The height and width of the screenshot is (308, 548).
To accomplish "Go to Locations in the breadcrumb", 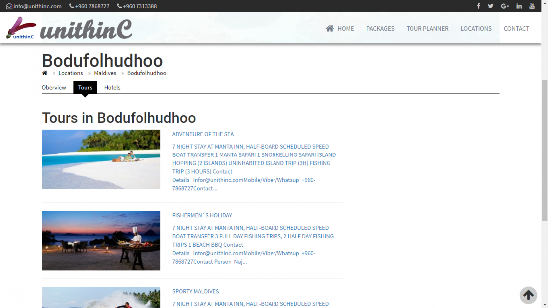I will click(x=71, y=73).
